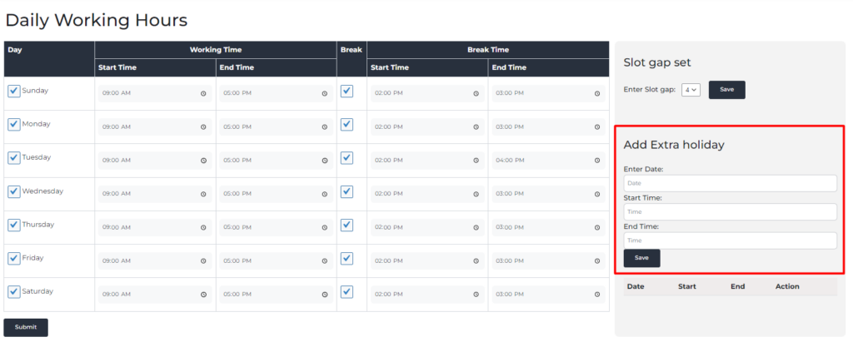Save the slot gap setting
This screenshot has width=853, height=342.
pos(726,90)
